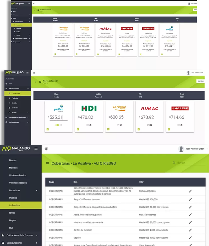
Task: Uncheck the HDI 470.82 card checkbox
Action: pyautogui.click(x=78, y=129)
